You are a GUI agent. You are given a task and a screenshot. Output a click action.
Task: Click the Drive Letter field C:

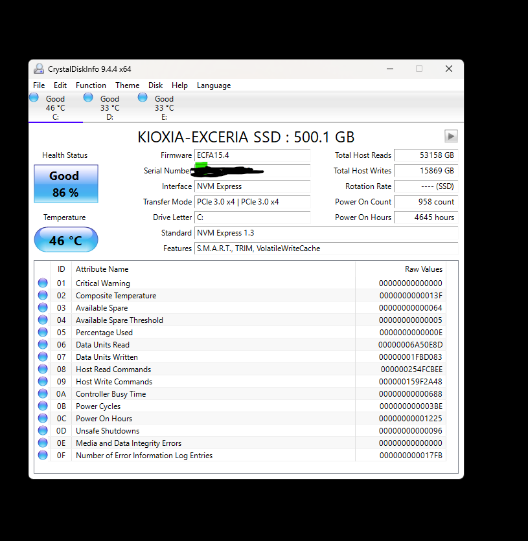(x=253, y=217)
